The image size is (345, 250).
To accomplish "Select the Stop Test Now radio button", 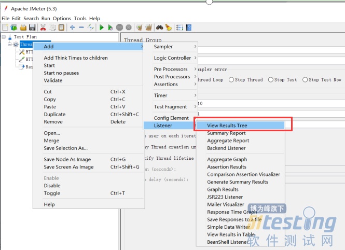I will (305, 79).
